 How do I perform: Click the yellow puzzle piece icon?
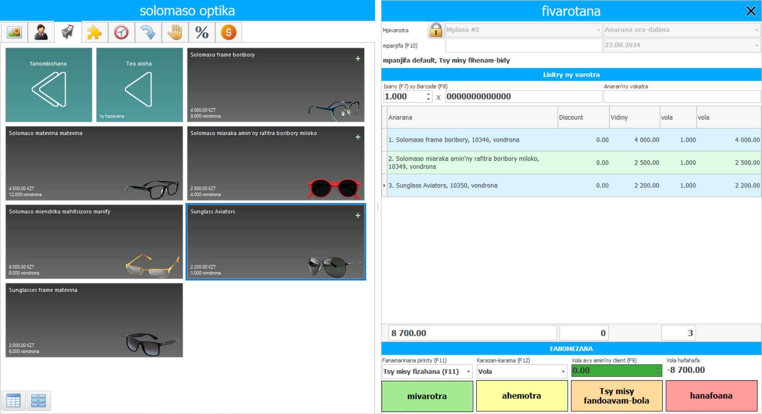[x=94, y=32]
